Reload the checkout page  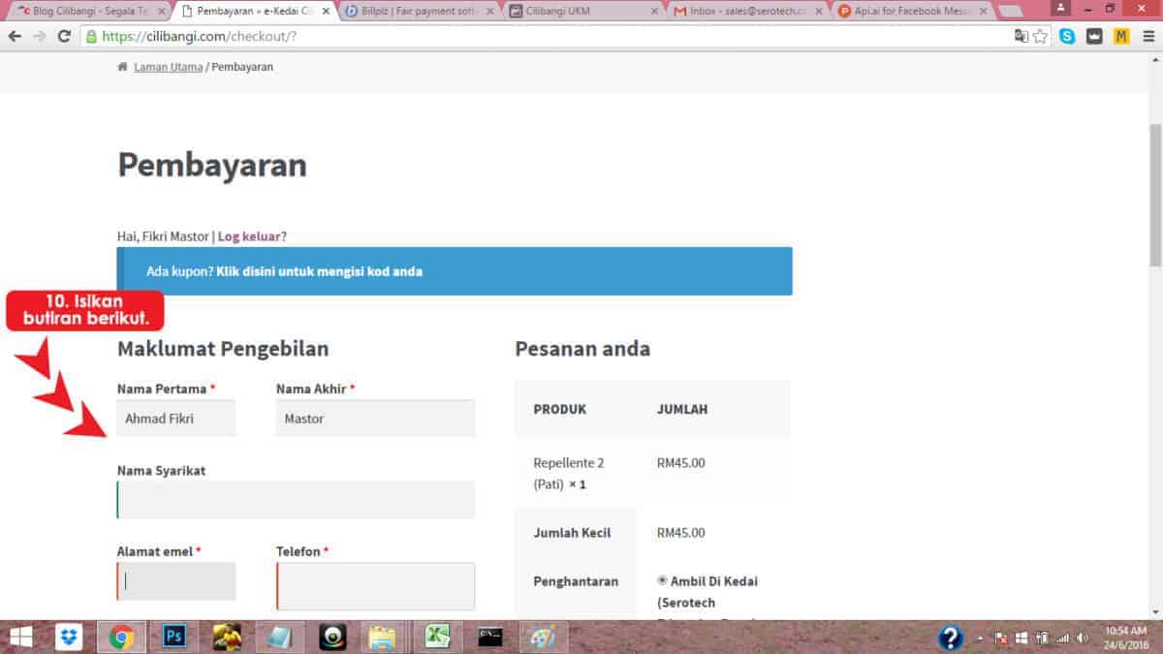pos(64,36)
